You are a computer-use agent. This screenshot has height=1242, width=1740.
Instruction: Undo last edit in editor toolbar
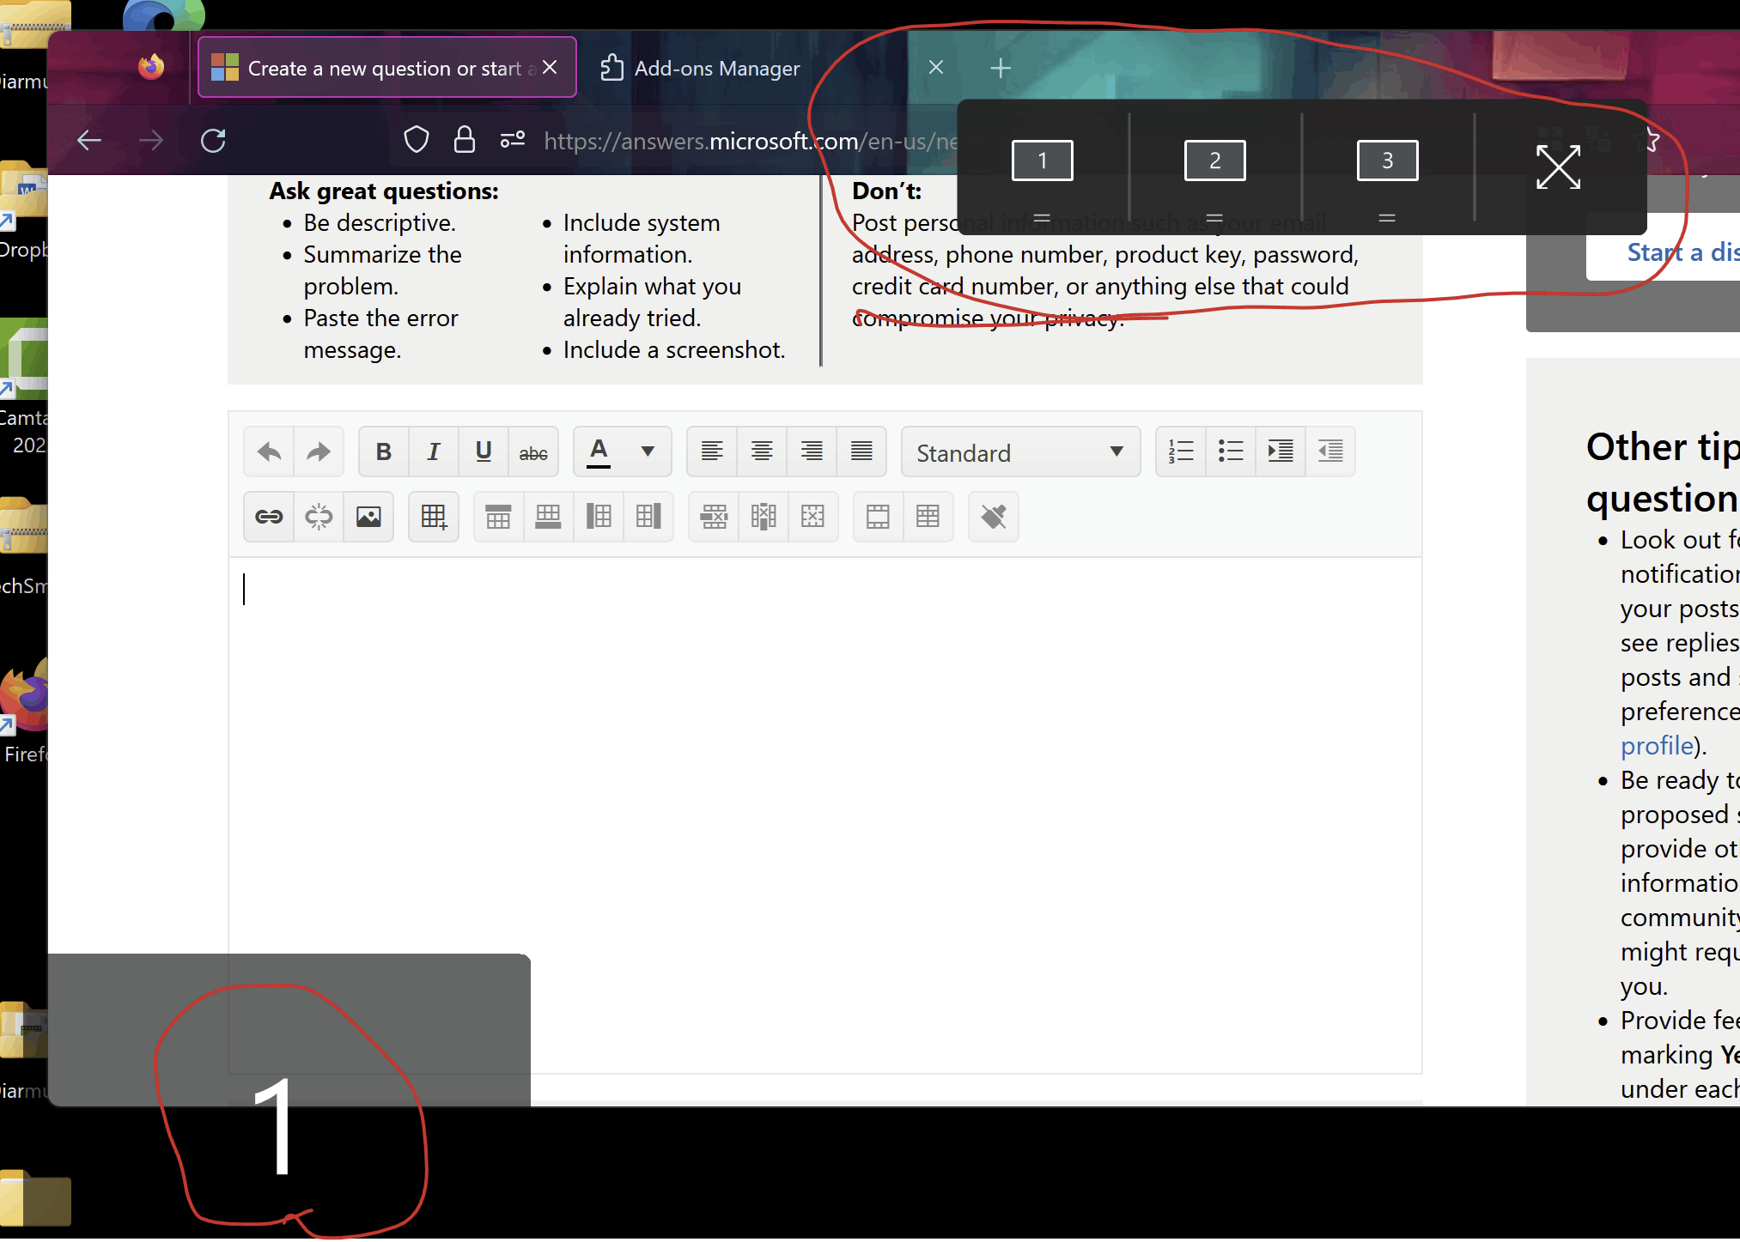click(x=269, y=451)
